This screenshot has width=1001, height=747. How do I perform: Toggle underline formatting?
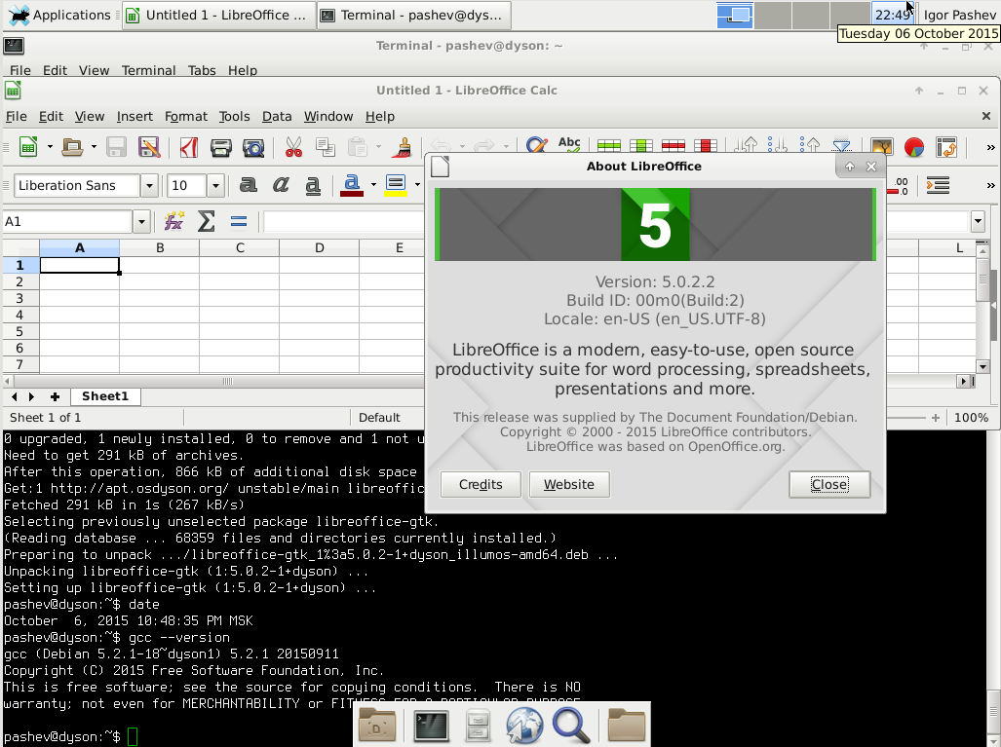coord(313,185)
